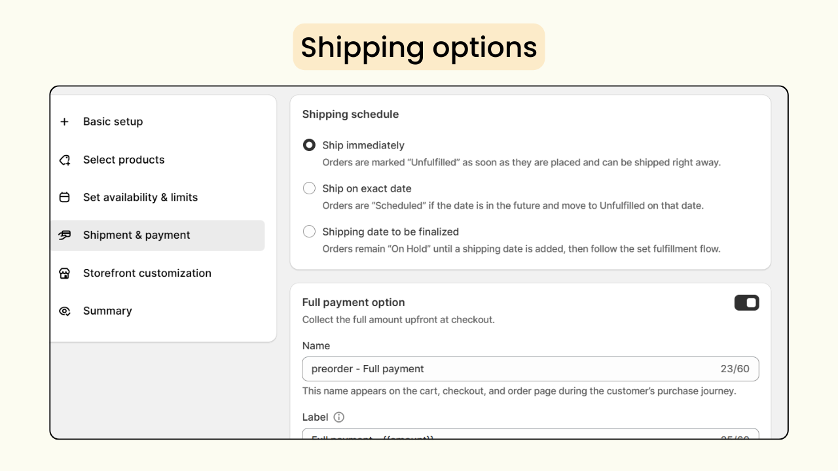Select the Ship immediately radio button
This screenshot has width=838, height=471.
(309, 145)
